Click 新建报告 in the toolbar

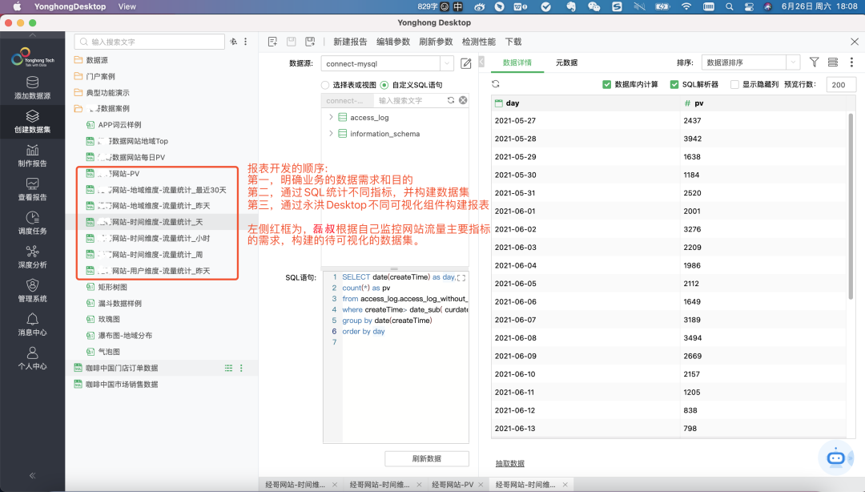(350, 42)
